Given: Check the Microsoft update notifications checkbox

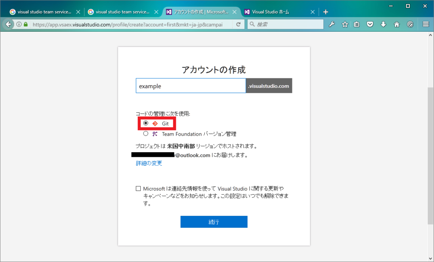Looking at the screenshot, I should click(138, 187).
